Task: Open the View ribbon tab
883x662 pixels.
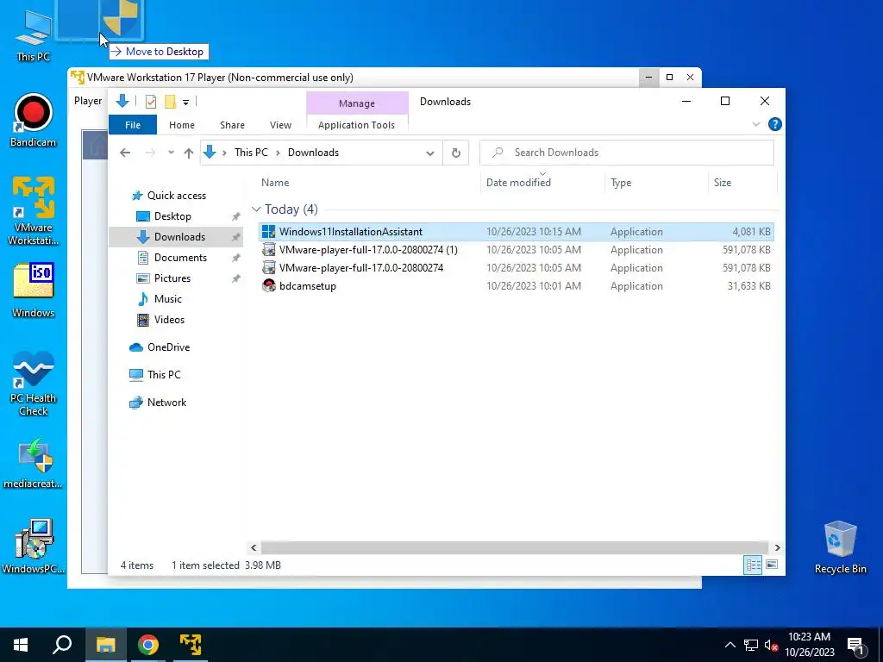Action: pos(280,125)
